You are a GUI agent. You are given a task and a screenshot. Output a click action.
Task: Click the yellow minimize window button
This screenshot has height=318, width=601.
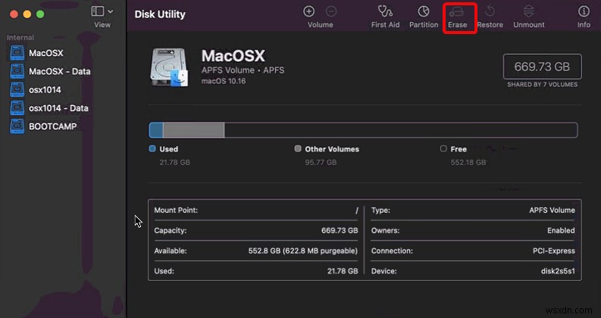pyautogui.click(x=27, y=14)
